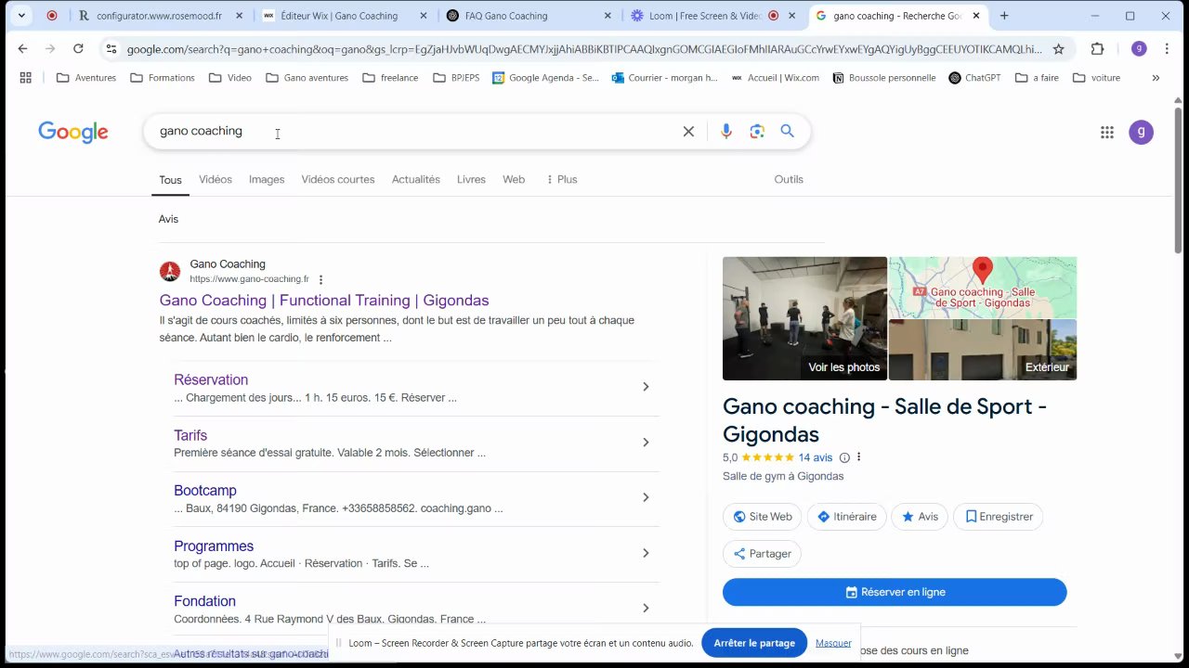The width and height of the screenshot is (1189, 668).
Task: Open the map thumbnail of Gigondas
Action: tap(983, 288)
